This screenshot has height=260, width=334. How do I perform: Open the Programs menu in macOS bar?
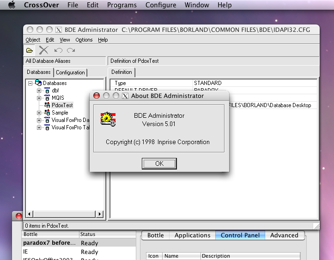point(122,5)
